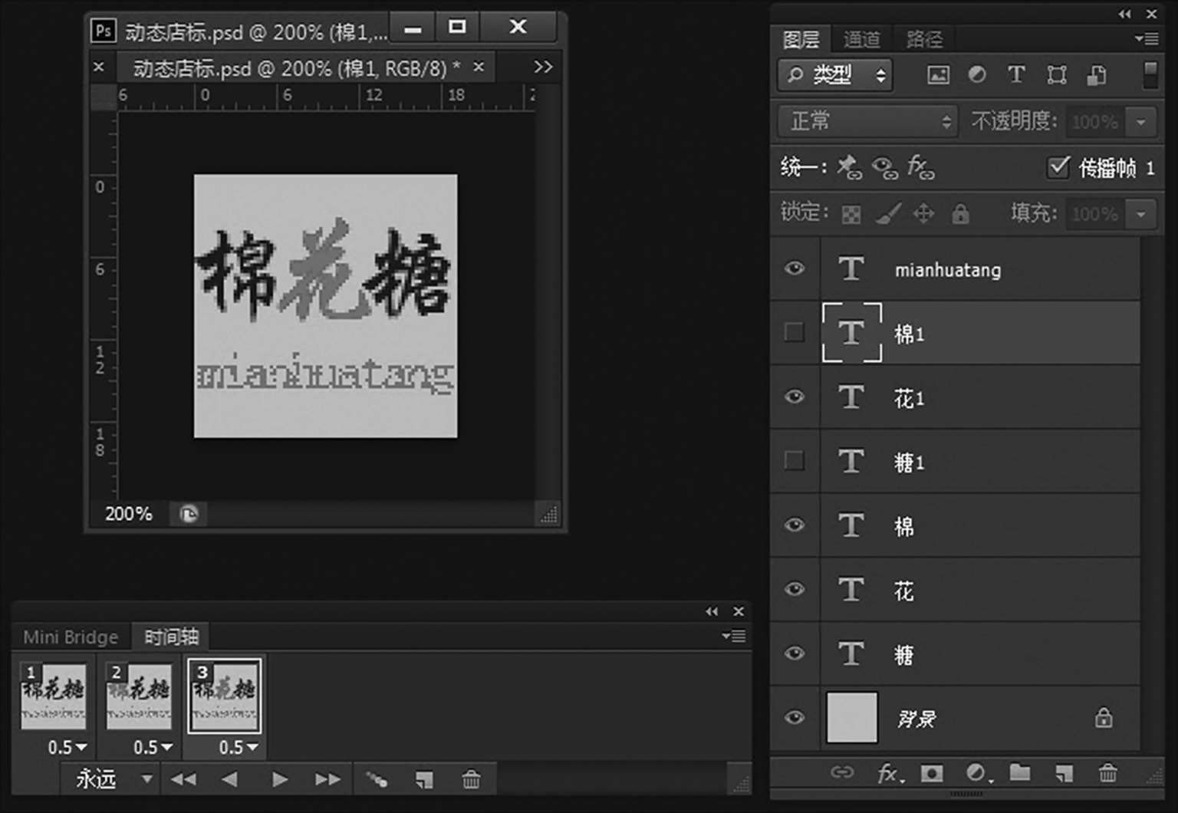Click the tween animation frames icon
The width and height of the screenshot is (1178, 813).
[x=376, y=780]
